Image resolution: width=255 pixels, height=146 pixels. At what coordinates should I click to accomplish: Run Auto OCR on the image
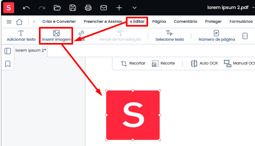coord(204,63)
